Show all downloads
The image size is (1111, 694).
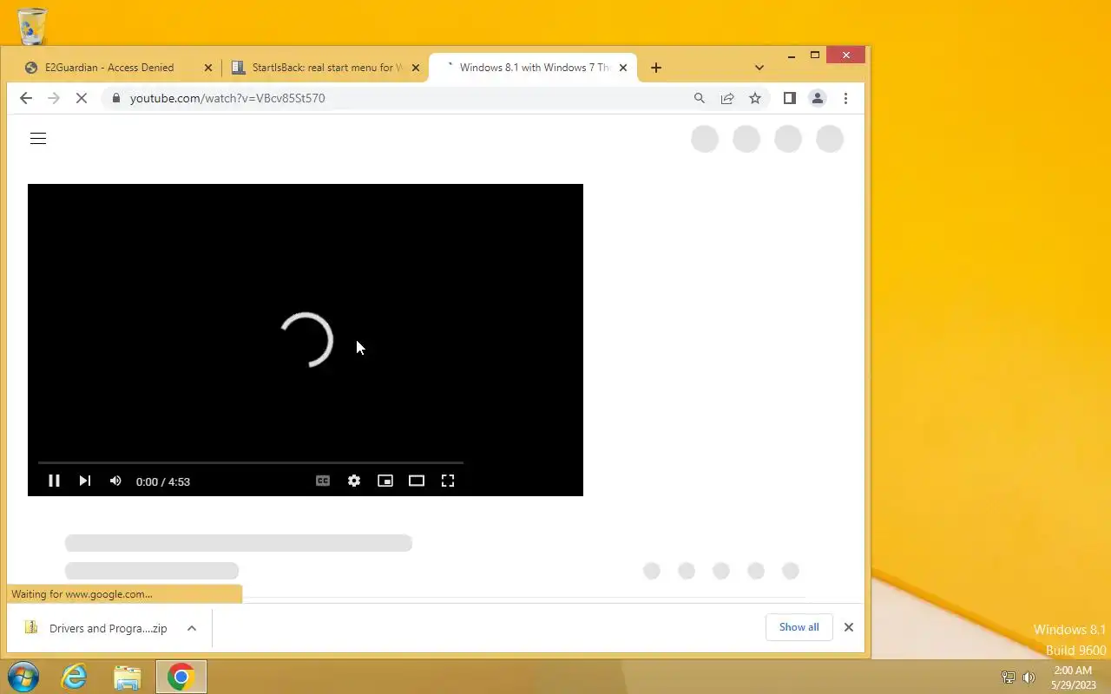pos(799,627)
